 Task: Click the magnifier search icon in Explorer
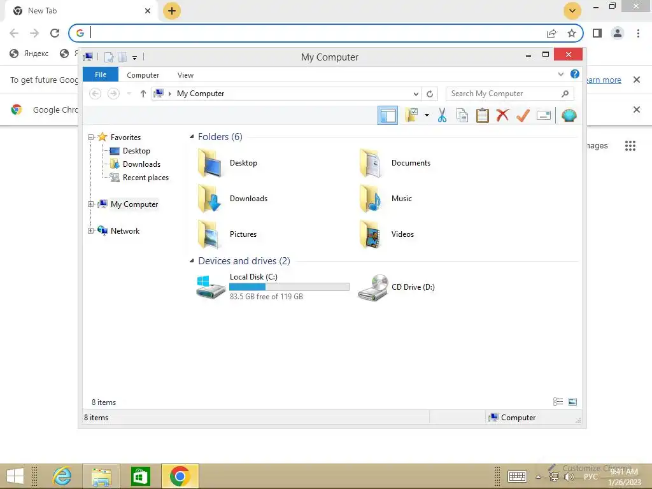coord(565,94)
